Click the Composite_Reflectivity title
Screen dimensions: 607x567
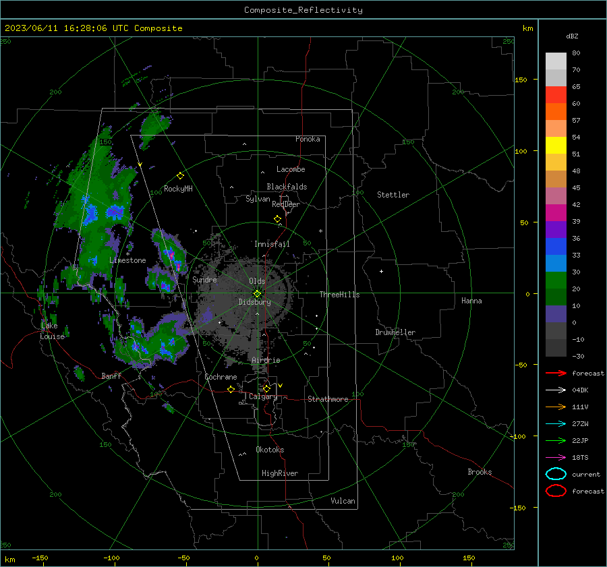click(x=303, y=10)
